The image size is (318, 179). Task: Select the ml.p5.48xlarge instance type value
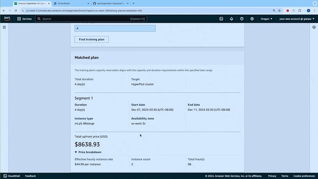[x=85, y=124]
